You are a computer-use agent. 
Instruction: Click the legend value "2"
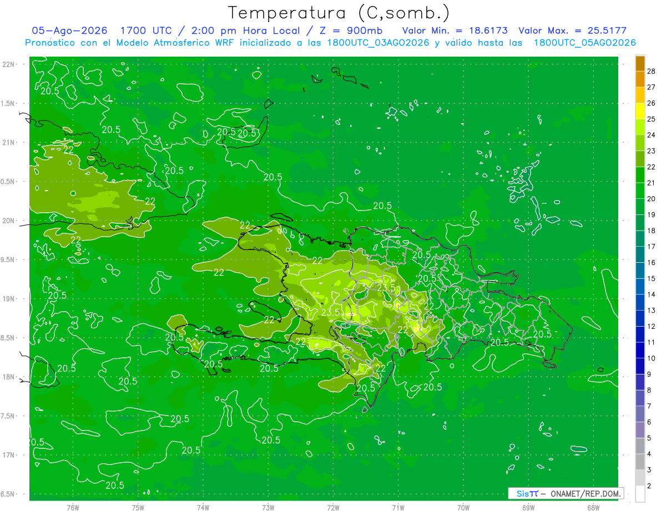coord(649,486)
